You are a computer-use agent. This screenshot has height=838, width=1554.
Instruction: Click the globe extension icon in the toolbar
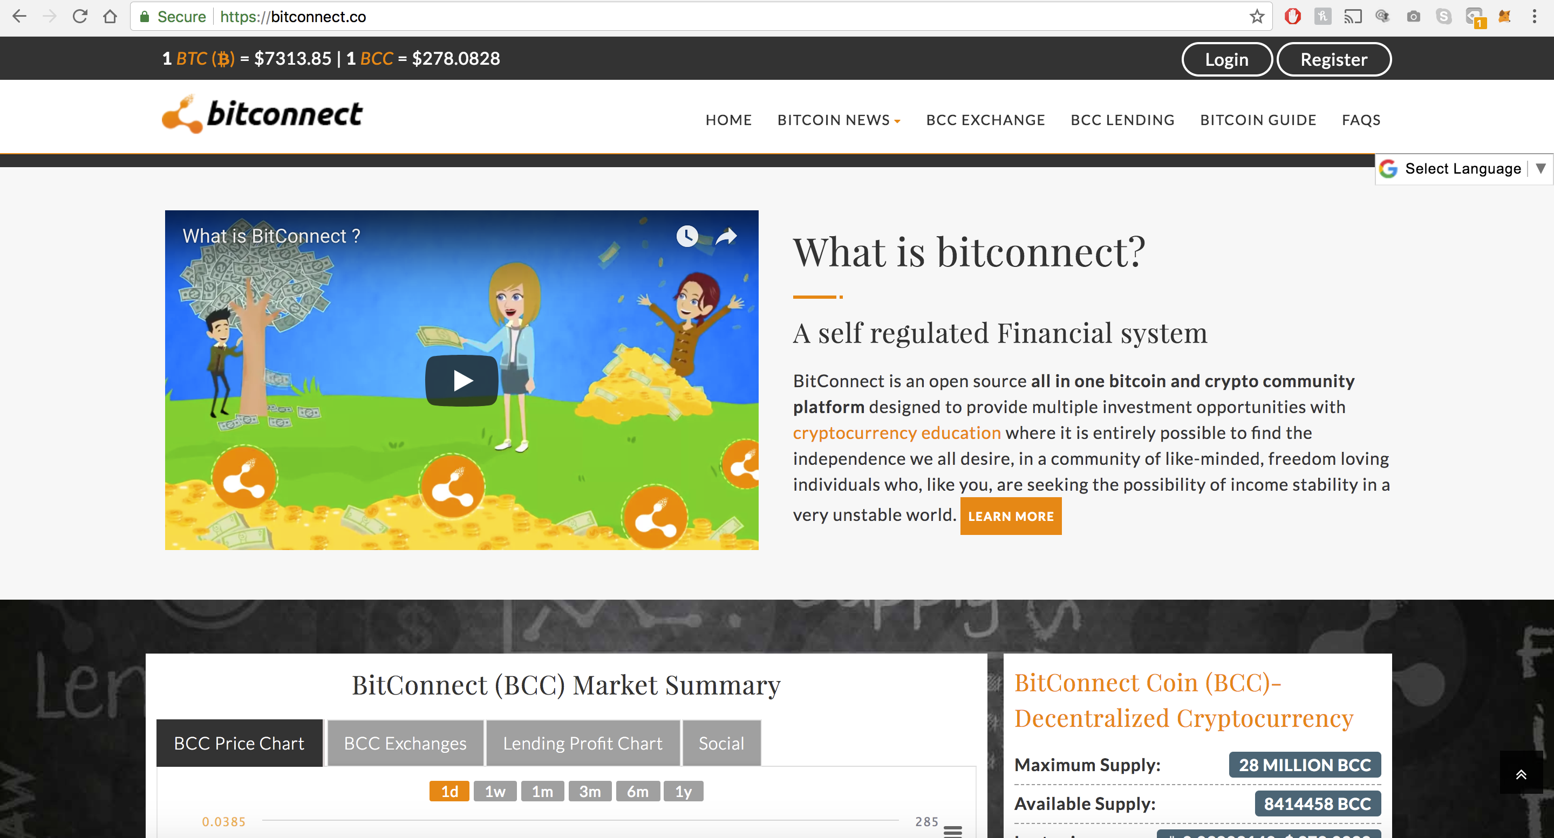[x=1382, y=16]
